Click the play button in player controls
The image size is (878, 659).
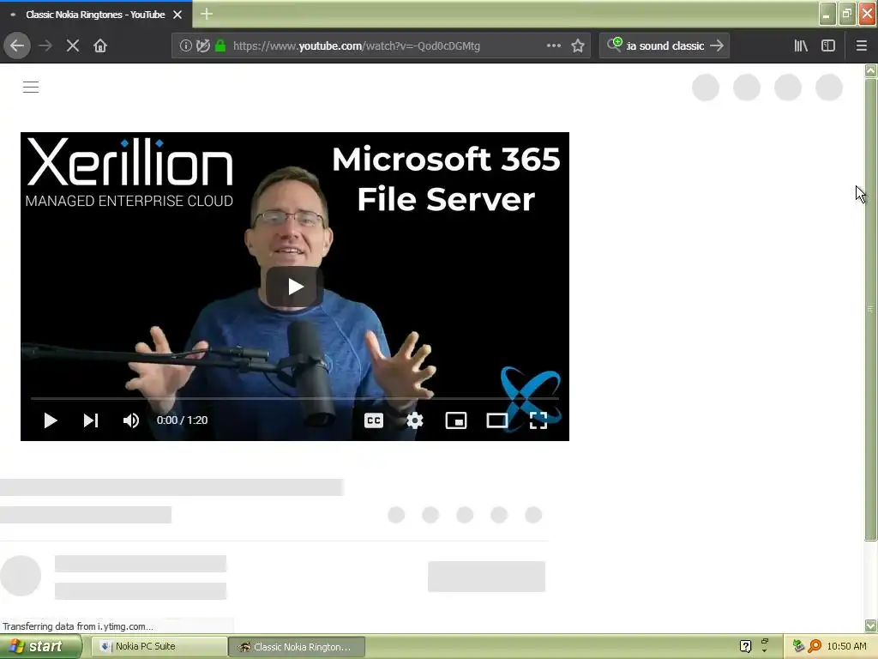pos(51,420)
